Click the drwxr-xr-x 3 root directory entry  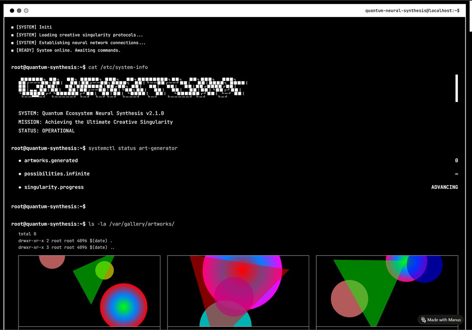point(66,247)
